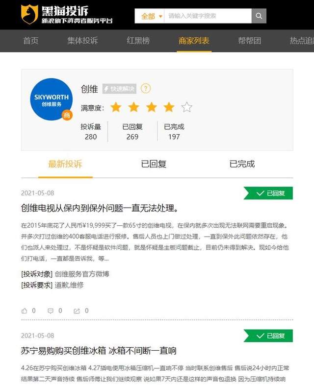Click the 快速解决 lightning badge
Viewport: 314px width, 385px height.
[x=119, y=89]
